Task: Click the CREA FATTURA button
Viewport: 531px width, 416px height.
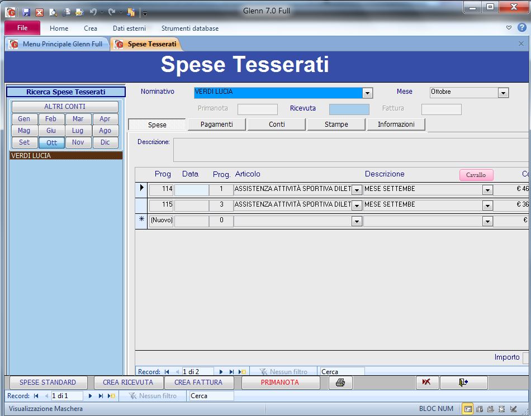Action: click(198, 382)
